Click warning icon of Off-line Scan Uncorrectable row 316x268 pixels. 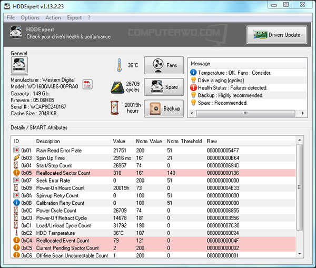coord(16,255)
